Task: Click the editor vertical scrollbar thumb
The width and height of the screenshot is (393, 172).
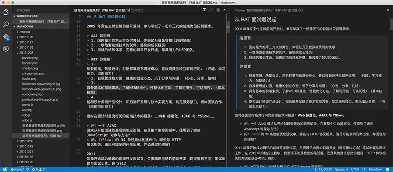Action: 228,26
